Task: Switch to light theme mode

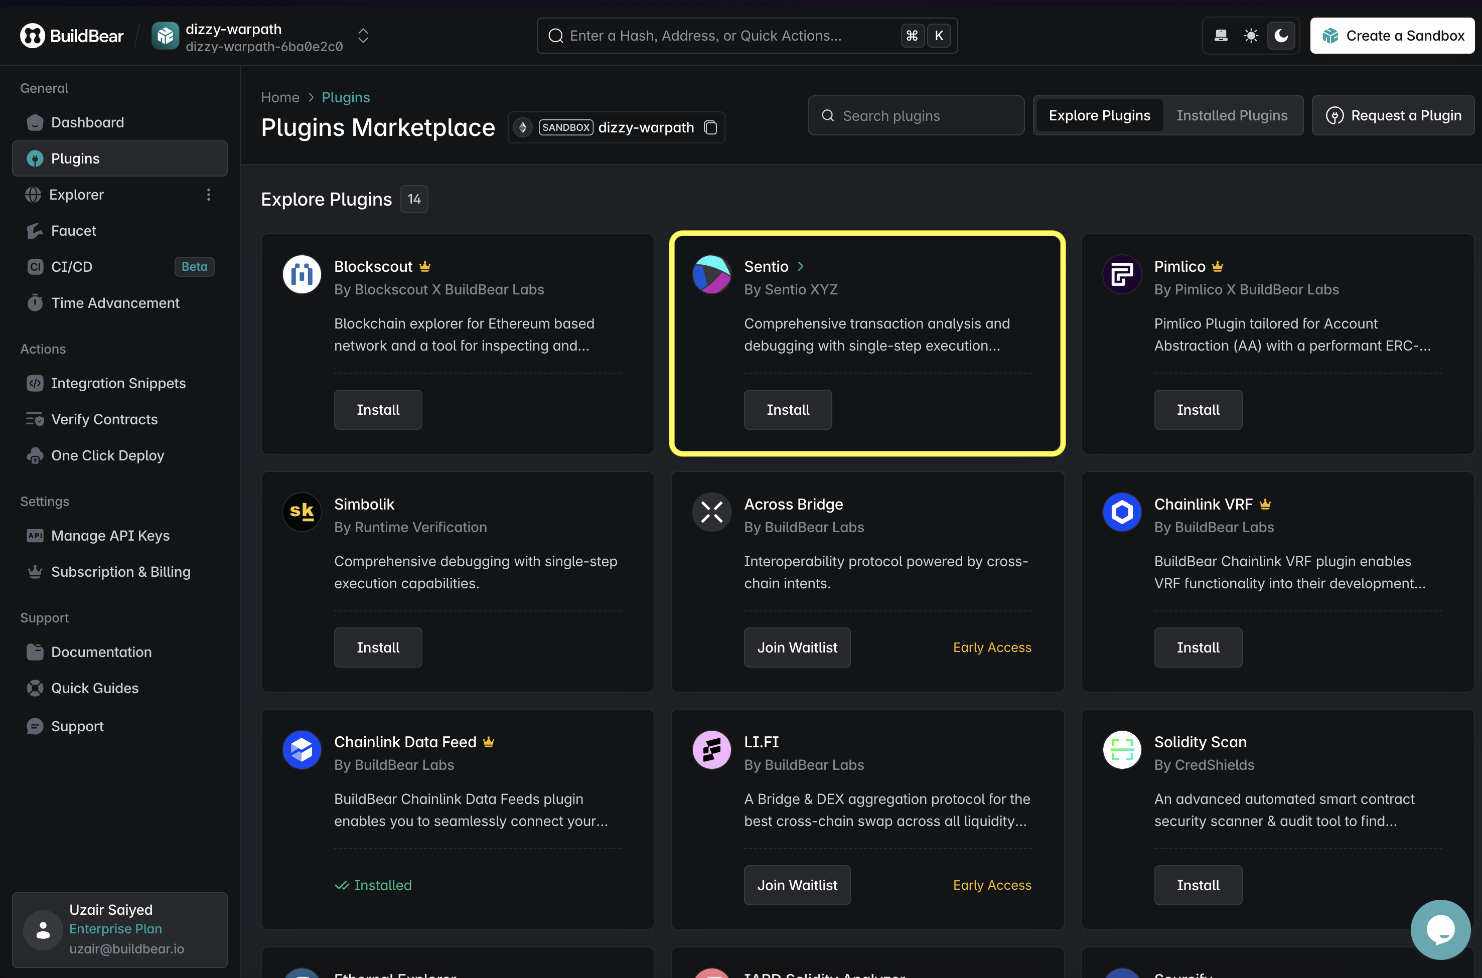Action: 1251,36
